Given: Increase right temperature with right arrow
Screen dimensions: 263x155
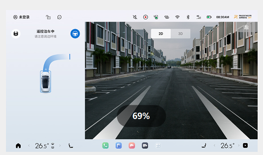Looking at the screenshot, I should [239, 145].
